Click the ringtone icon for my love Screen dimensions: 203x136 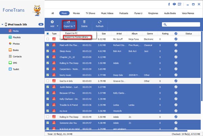coord(176,111)
